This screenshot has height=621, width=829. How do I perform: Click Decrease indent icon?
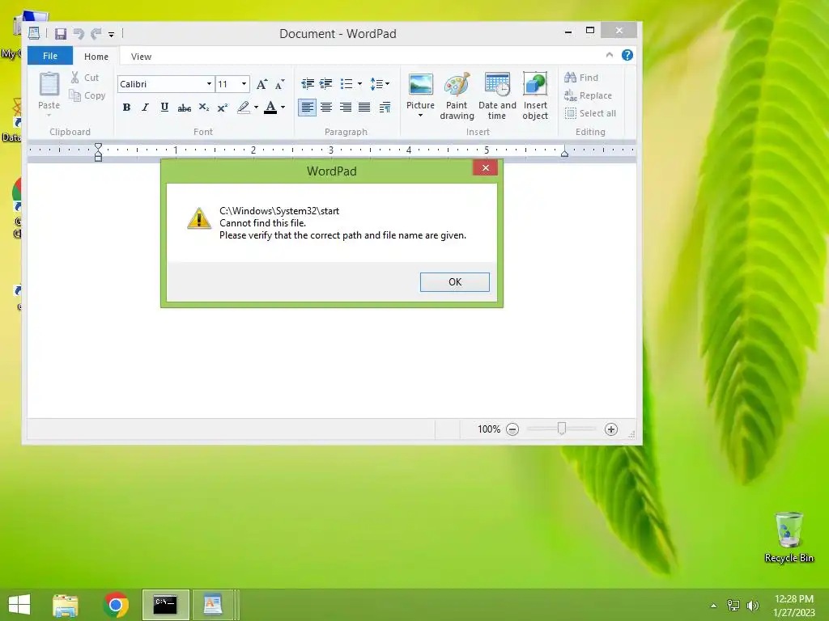click(307, 84)
